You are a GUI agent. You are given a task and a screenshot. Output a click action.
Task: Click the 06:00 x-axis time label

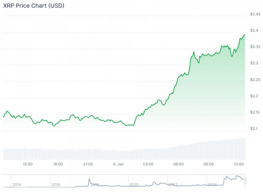pyautogui.click(x=178, y=164)
